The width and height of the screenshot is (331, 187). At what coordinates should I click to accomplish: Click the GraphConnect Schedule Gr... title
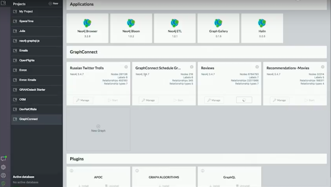[158, 68]
